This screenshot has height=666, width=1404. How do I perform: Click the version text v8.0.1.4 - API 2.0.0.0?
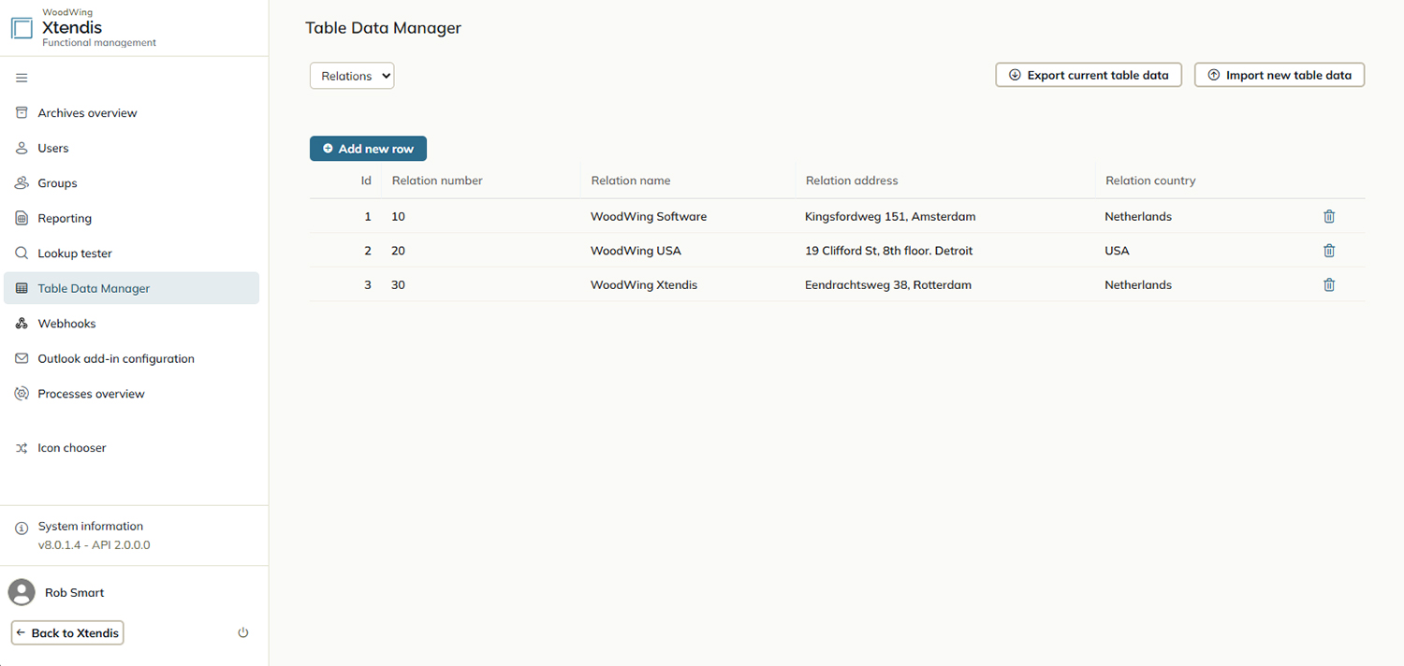[94, 544]
